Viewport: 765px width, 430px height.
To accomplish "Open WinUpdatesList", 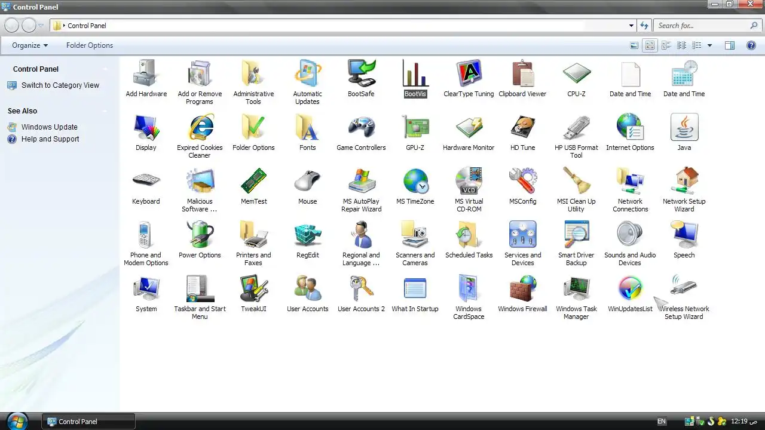I will [630, 294].
